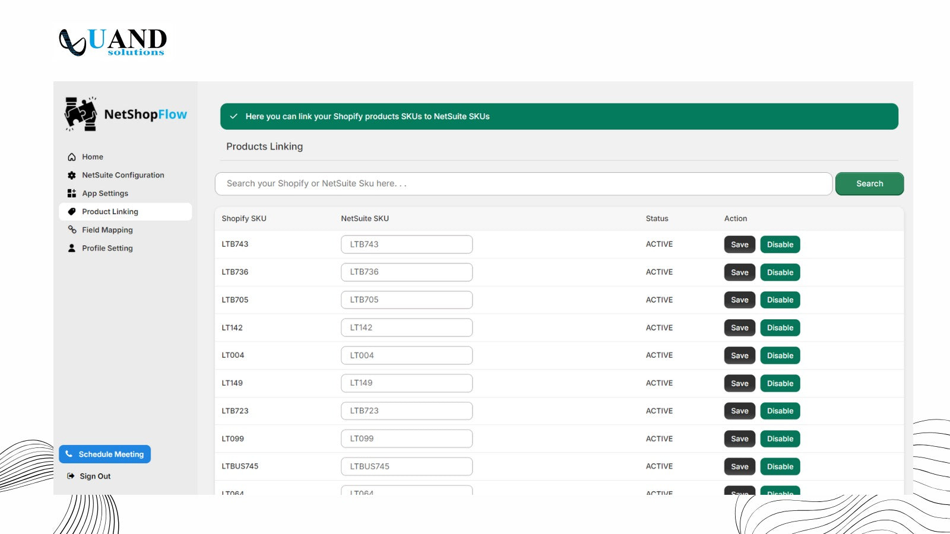Image resolution: width=950 pixels, height=534 pixels.
Task: Click the NetShopFlow logo
Action: pos(126,114)
